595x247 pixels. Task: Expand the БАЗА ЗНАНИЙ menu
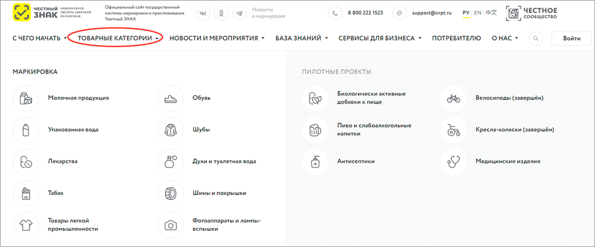[x=302, y=38]
